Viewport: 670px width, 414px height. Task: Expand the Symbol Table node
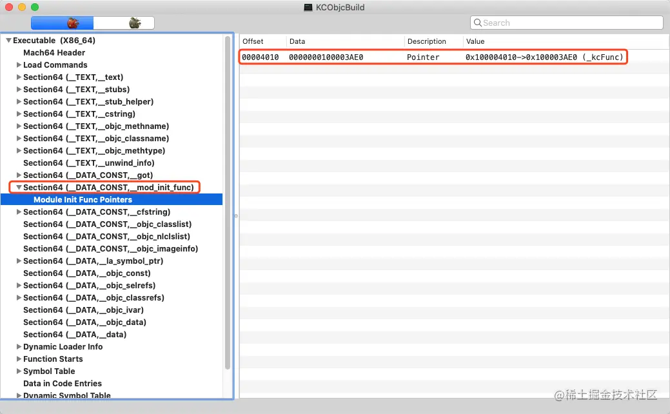click(19, 371)
